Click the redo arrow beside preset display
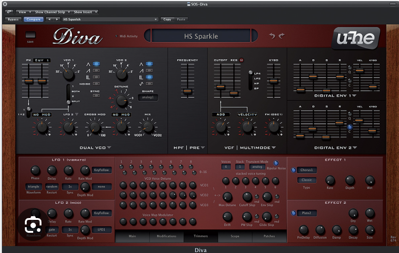 pos(282,36)
